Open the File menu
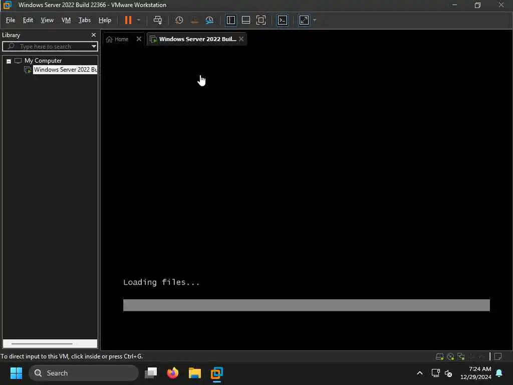 coord(11,20)
